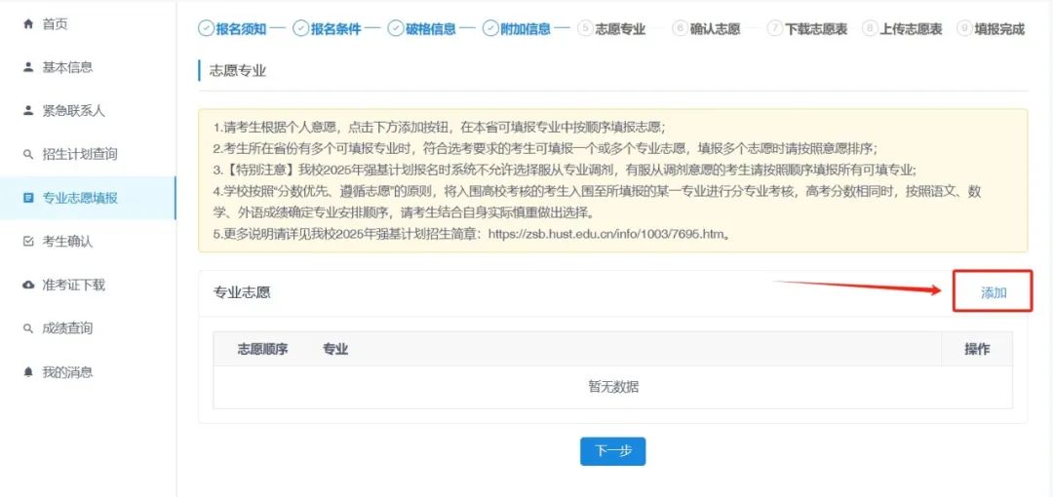Click the document icon for 专业志愿填报
1053x497 pixels.
tap(27, 198)
